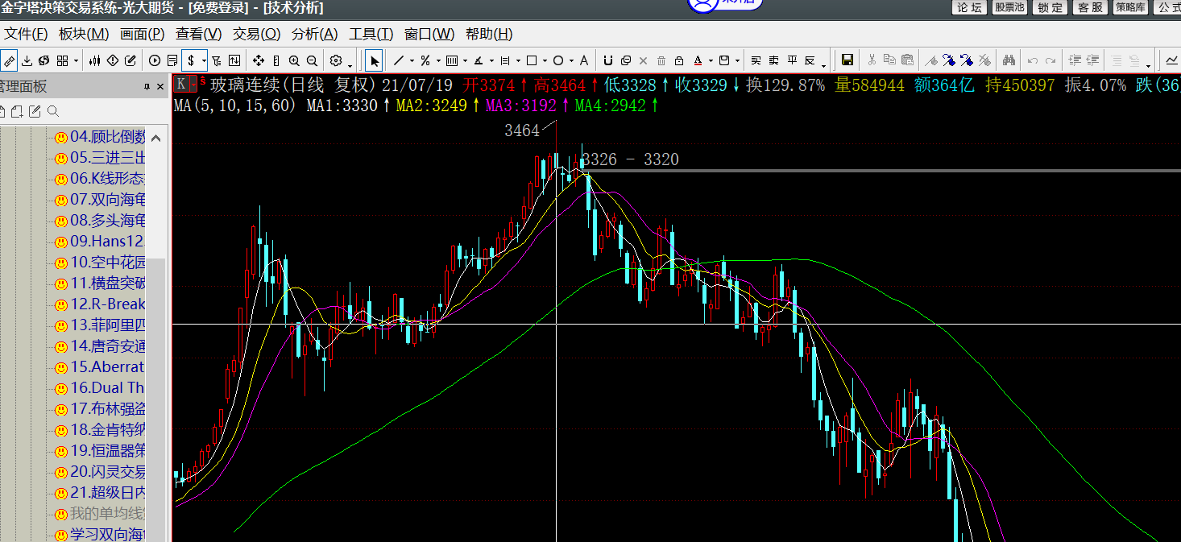Click the trash delete drawings icon
The image size is (1181, 542).
pos(661,60)
